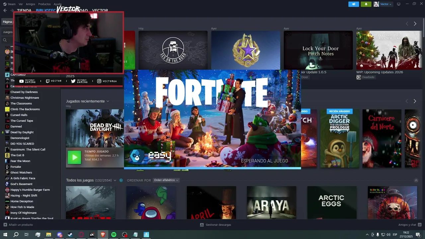Open the SCS On The Road news card
The image size is (425, 239).
pos(173,50)
